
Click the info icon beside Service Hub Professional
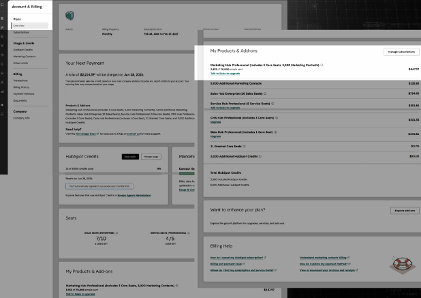click(x=272, y=104)
